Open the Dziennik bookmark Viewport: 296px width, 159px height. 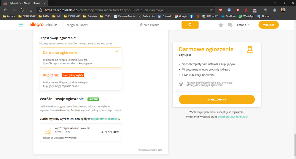pyautogui.click(x=165, y=16)
